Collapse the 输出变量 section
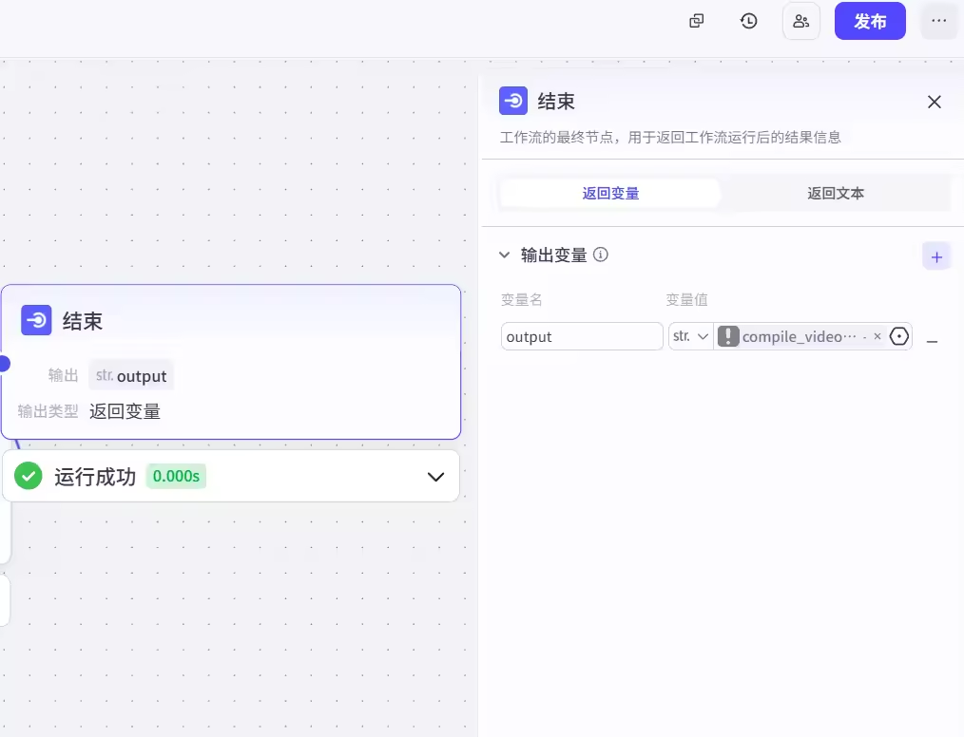Screen dimensions: 964x737 pyautogui.click(x=505, y=255)
